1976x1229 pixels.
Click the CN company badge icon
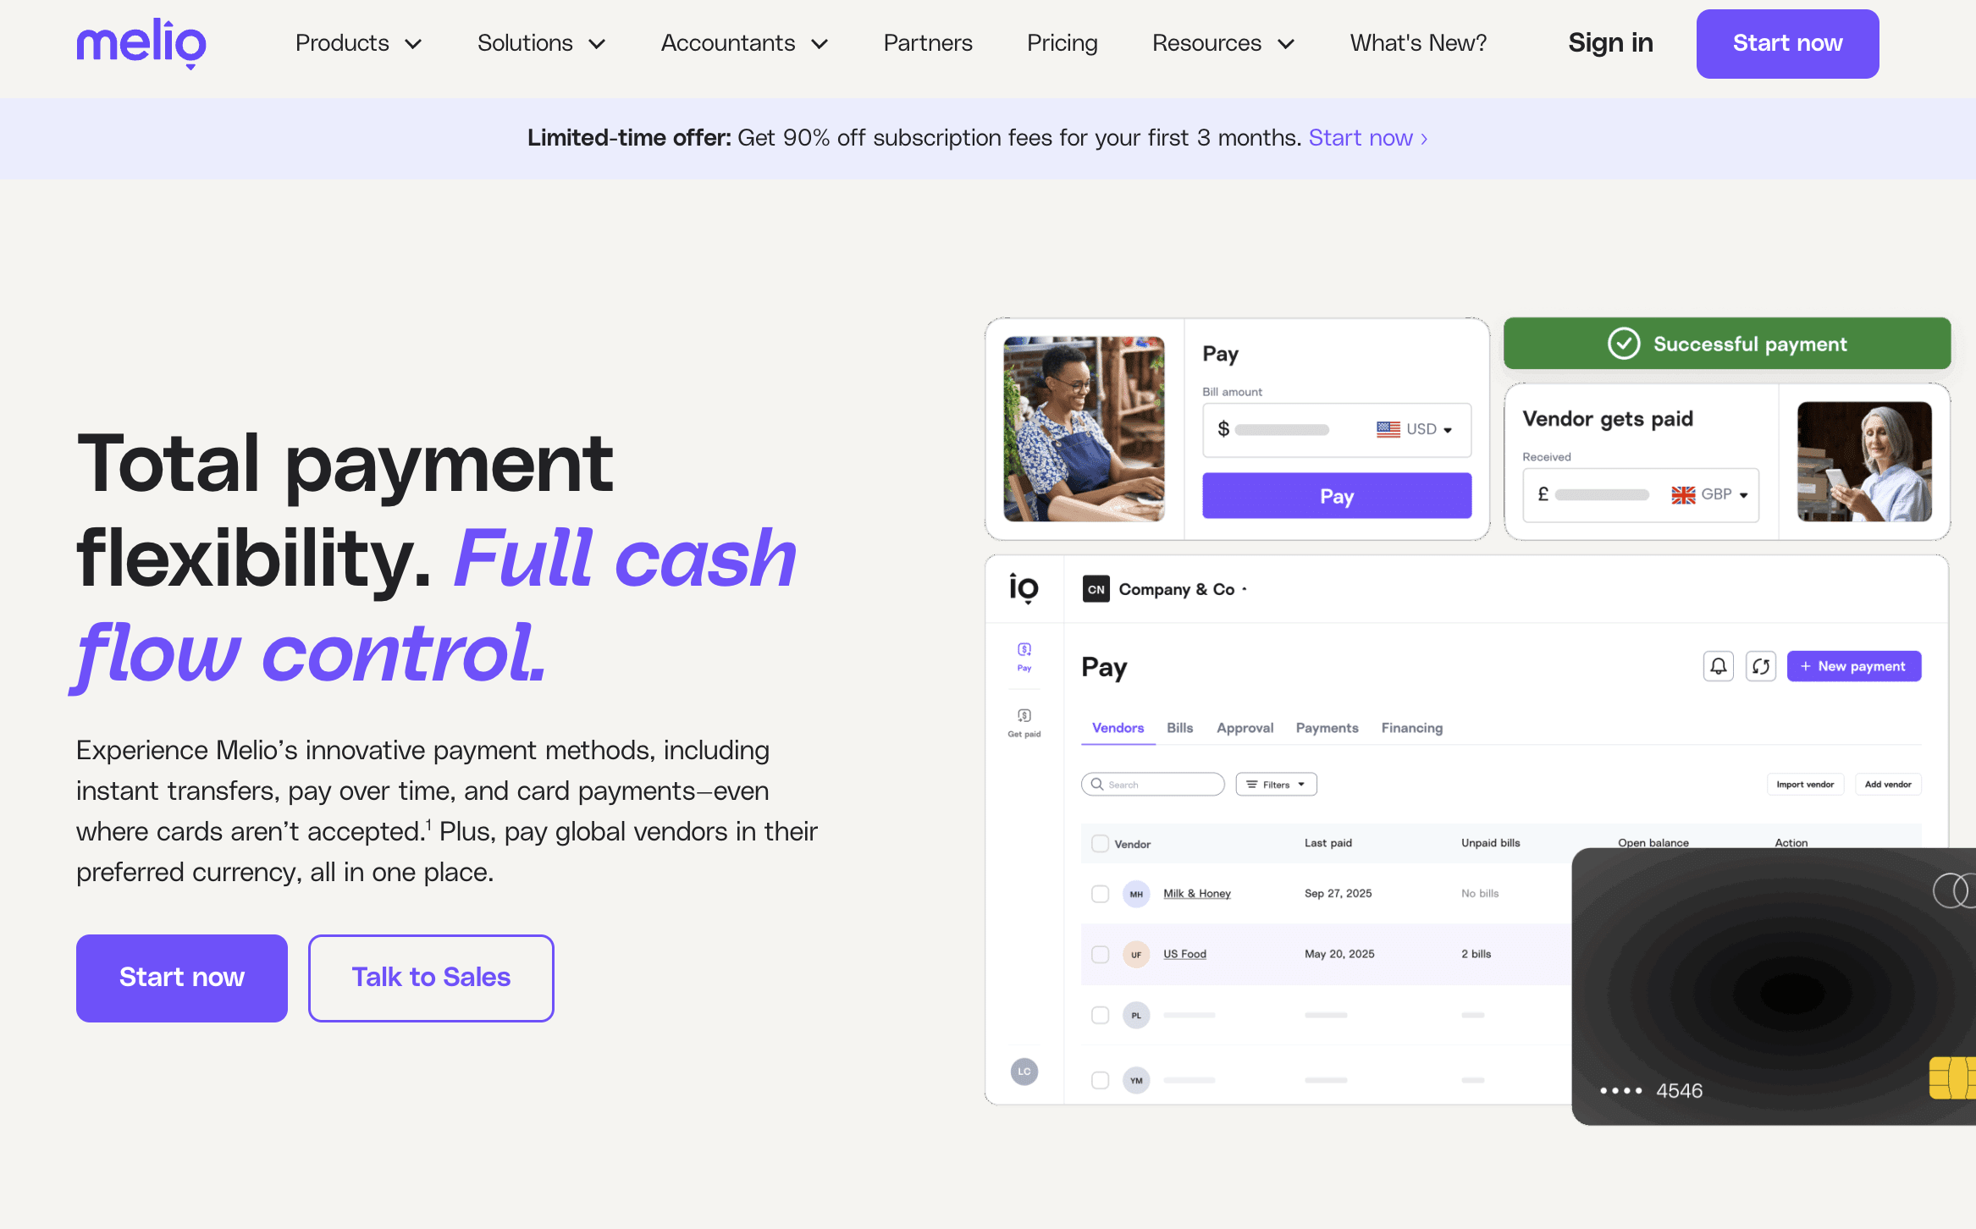[x=1096, y=589]
